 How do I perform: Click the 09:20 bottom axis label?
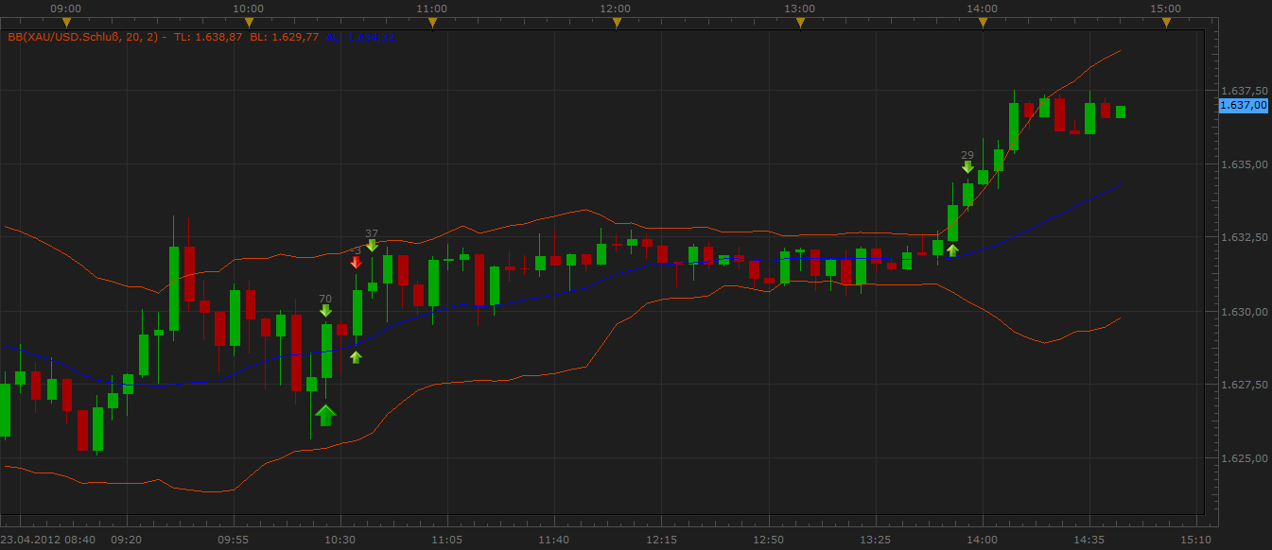pos(126,541)
